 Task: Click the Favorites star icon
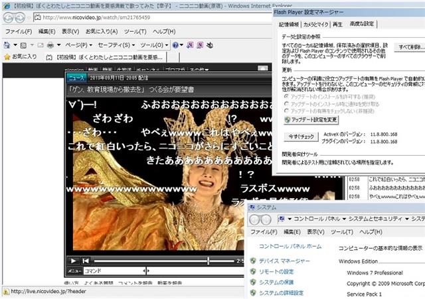click(7, 57)
